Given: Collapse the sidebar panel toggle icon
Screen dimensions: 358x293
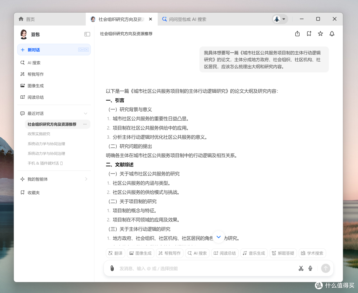Looking at the screenshot, I should pyautogui.click(x=87, y=34).
